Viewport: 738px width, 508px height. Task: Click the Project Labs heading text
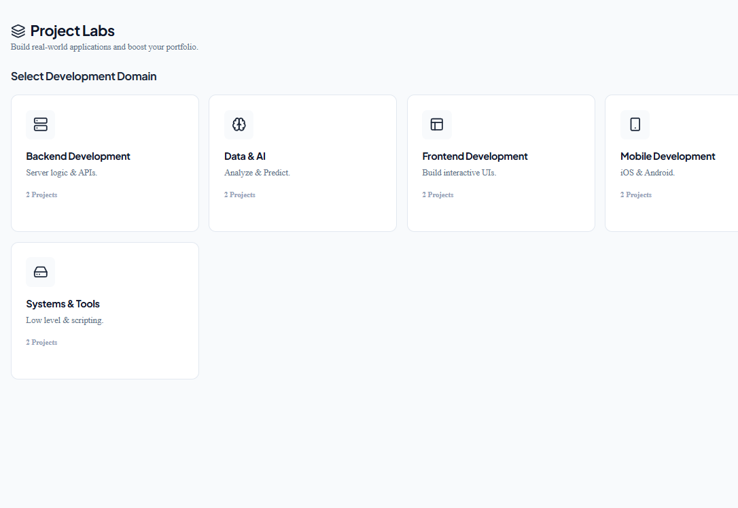(73, 31)
